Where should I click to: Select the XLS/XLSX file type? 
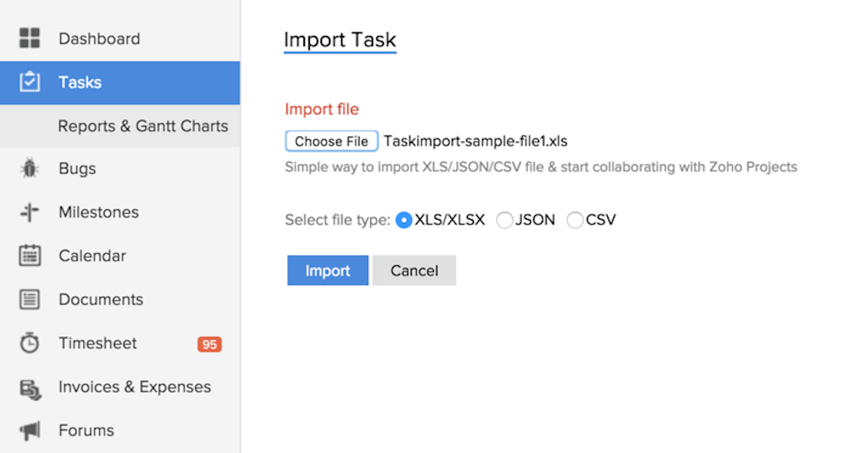[404, 220]
